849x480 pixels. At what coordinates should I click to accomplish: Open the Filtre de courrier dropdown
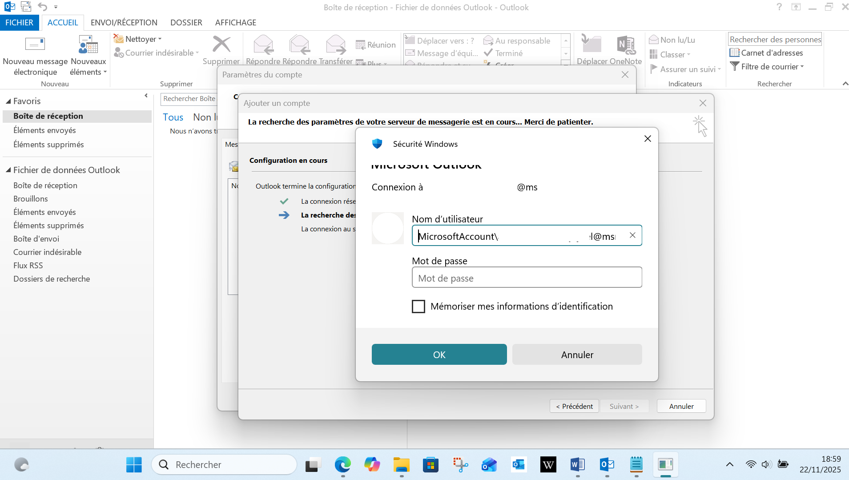tap(767, 67)
